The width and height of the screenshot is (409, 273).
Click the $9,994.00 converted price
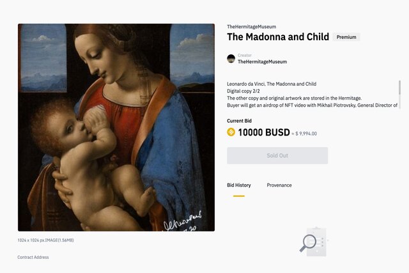[x=305, y=134]
